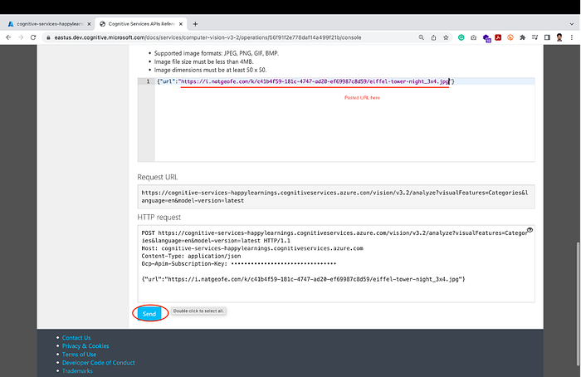
Task: Click the page vertical scrollbar
Action: click(x=578, y=304)
